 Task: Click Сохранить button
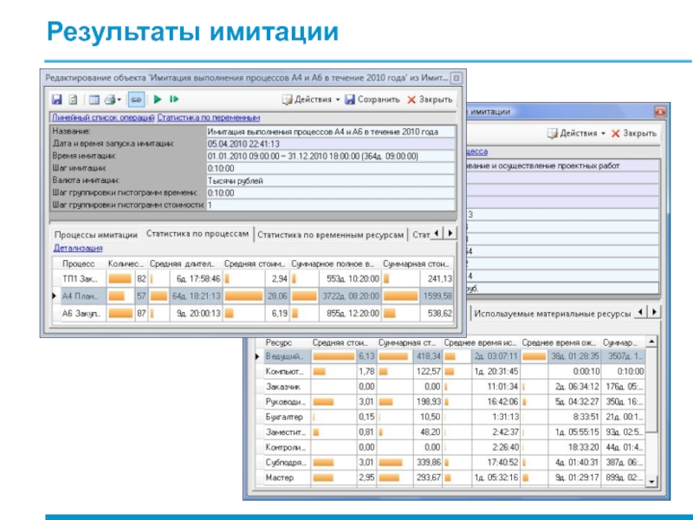click(372, 100)
